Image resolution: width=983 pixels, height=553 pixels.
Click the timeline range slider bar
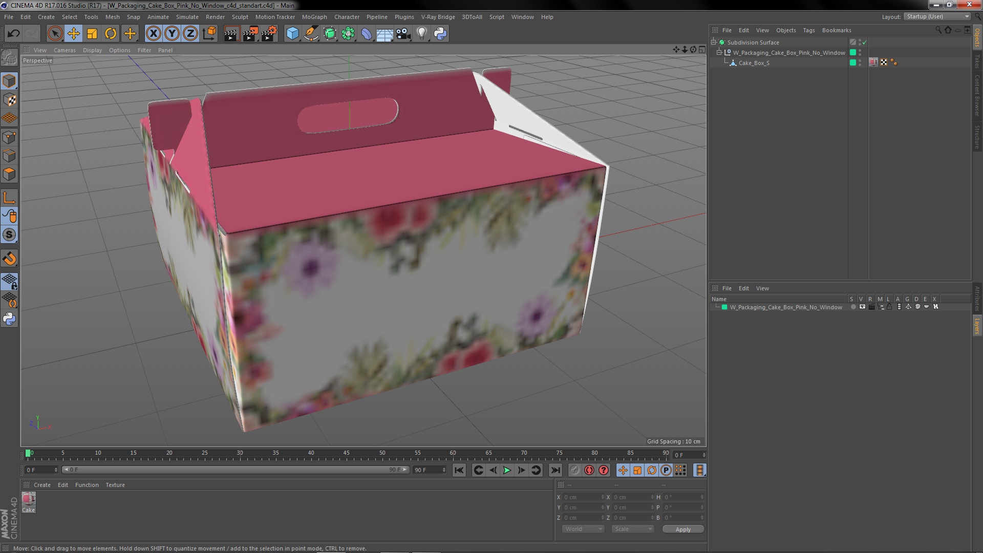[x=236, y=470]
